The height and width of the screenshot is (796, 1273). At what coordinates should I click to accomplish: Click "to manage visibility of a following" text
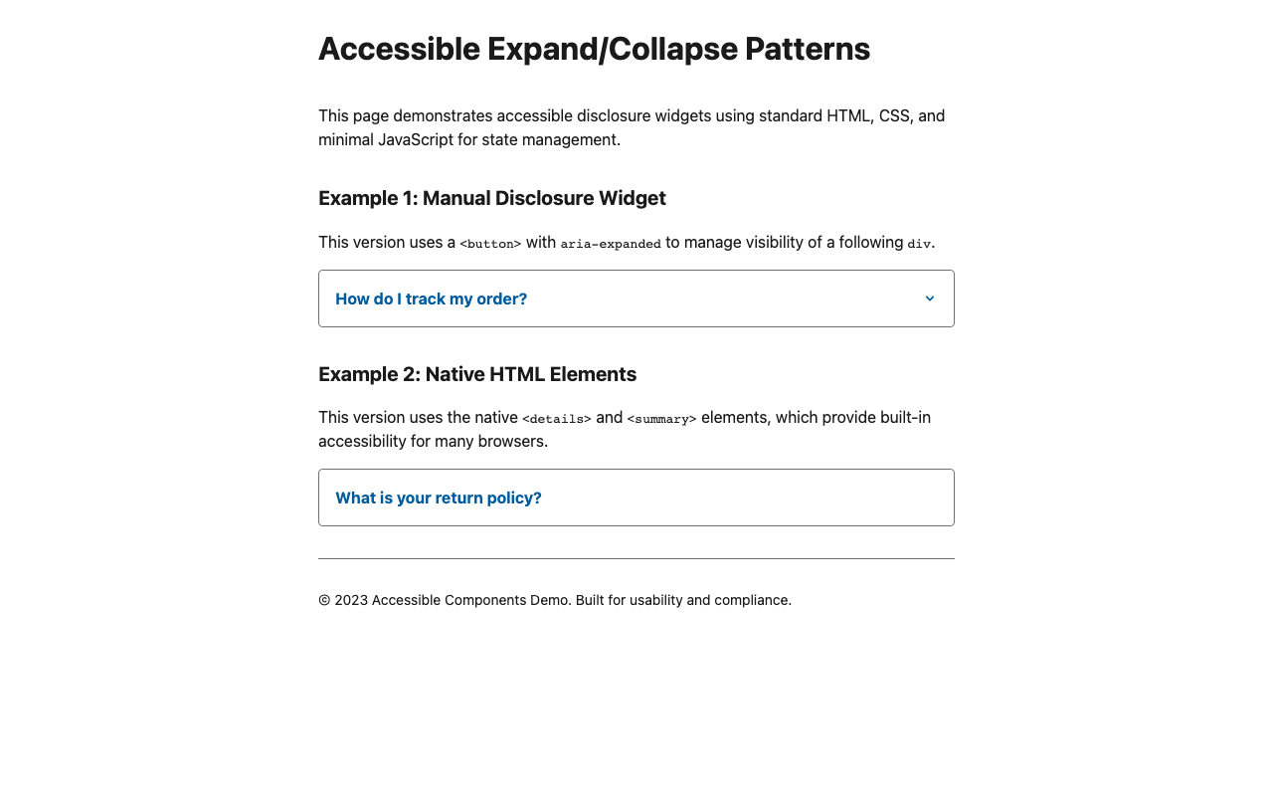click(784, 242)
